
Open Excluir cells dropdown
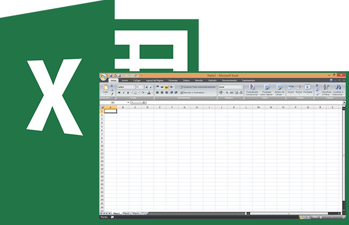click(299, 90)
